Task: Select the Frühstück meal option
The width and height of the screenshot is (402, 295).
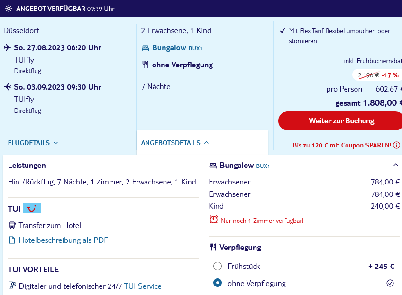Action: pos(218,266)
